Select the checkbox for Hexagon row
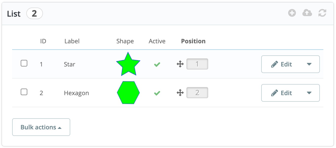This screenshot has height=148, width=336. pyautogui.click(x=24, y=92)
